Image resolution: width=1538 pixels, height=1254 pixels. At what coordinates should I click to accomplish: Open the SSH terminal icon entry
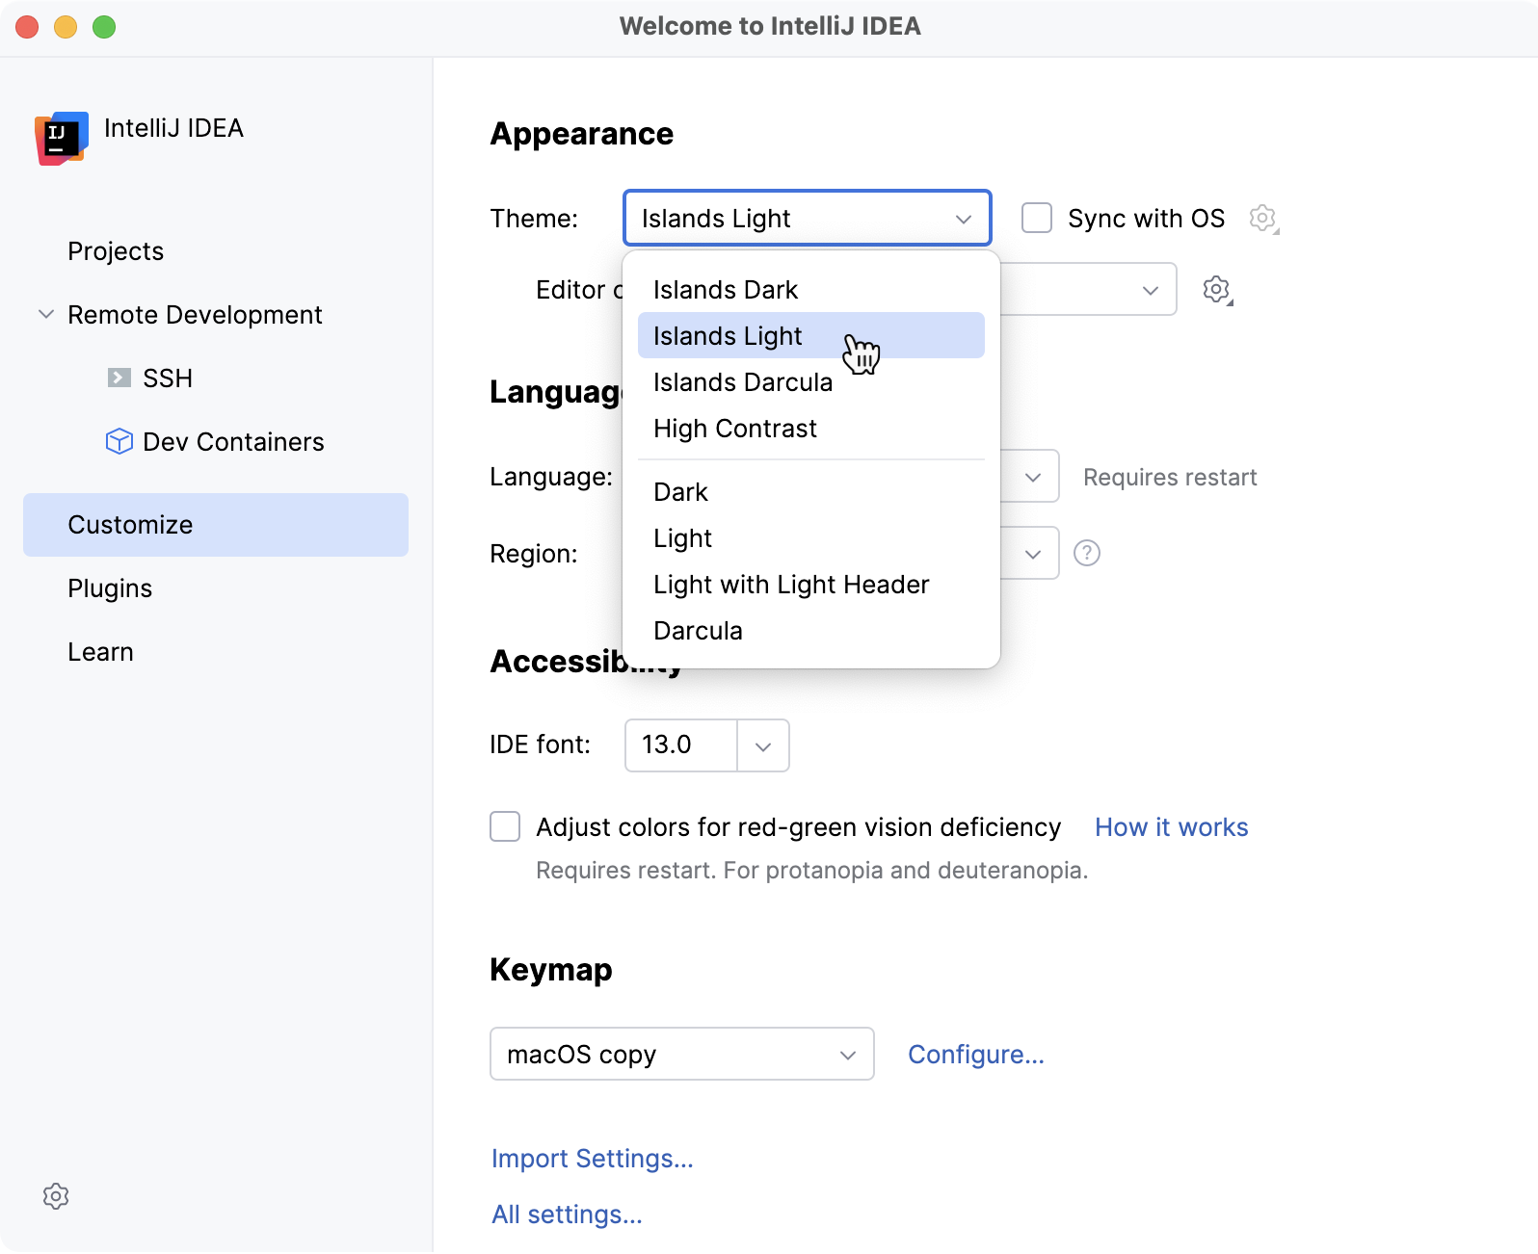(119, 378)
